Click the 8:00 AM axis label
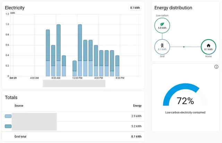 pyautogui.click(x=56, y=78)
